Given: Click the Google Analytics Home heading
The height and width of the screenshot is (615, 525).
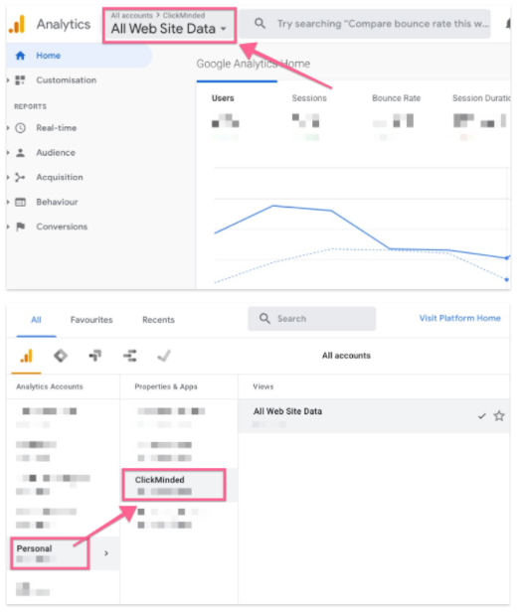Looking at the screenshot, I should [254, 64].
